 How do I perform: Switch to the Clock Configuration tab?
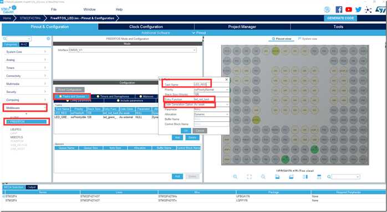[x=146, y=27]
